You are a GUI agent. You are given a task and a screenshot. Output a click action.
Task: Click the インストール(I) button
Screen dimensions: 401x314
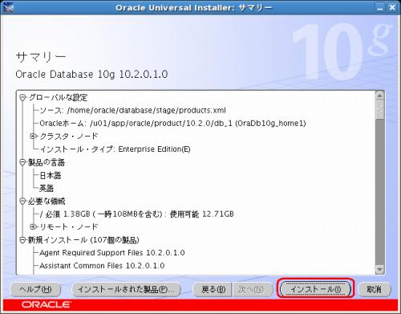315,289
